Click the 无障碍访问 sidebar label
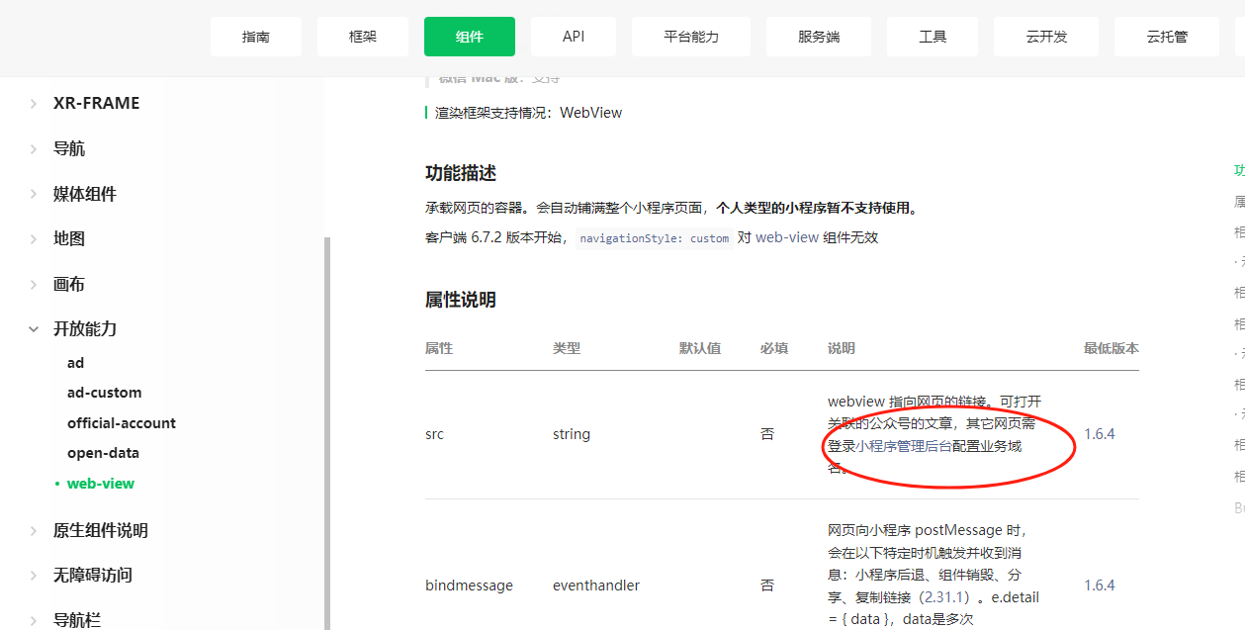This screenshot has width=1245, height=630. pyautogui.click(x=93, y=575)
